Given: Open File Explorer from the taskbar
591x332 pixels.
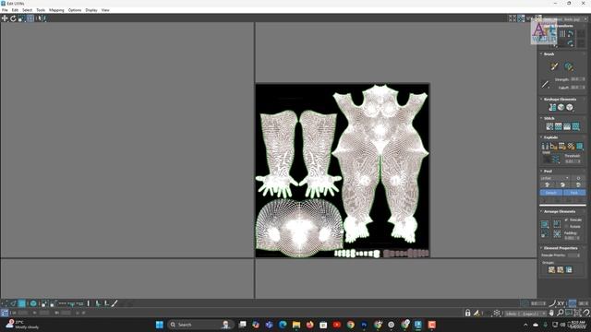Looking at the screenshot, I should pos(296,325).
